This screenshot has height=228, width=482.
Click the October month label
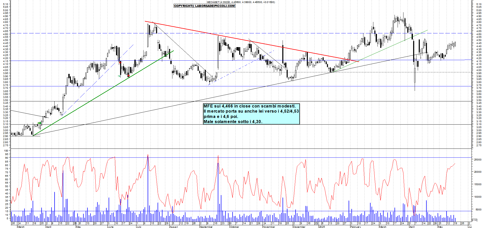[x=234, y=227]
